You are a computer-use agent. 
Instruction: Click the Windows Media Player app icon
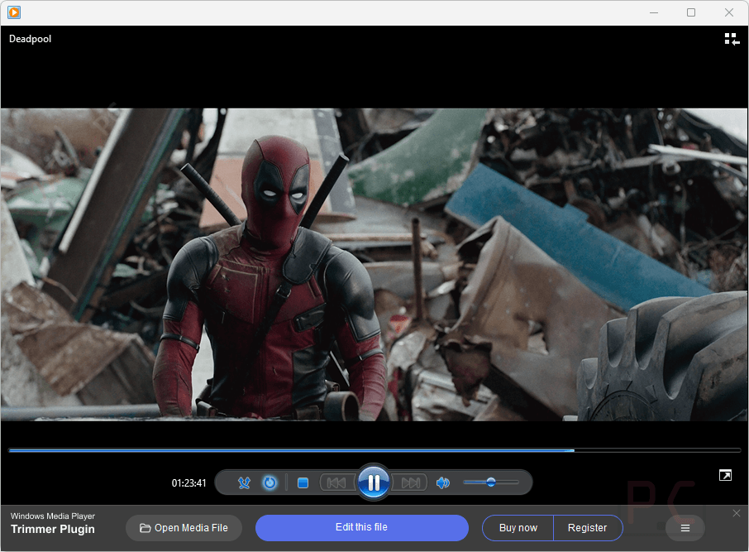pos(14,12)
